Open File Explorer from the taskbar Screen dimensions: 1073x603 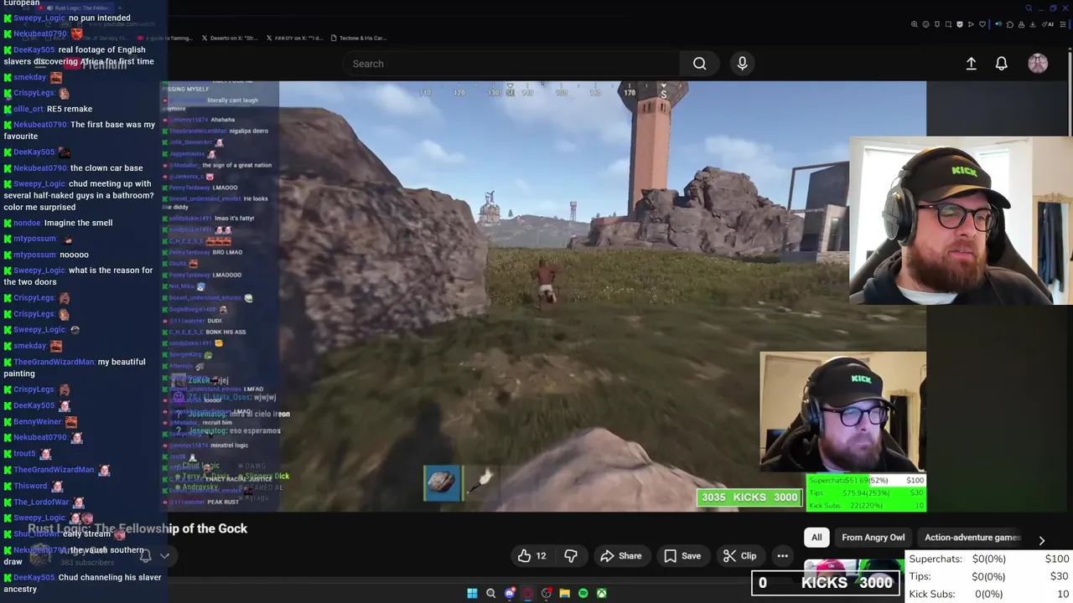click(x=565, y=594)
